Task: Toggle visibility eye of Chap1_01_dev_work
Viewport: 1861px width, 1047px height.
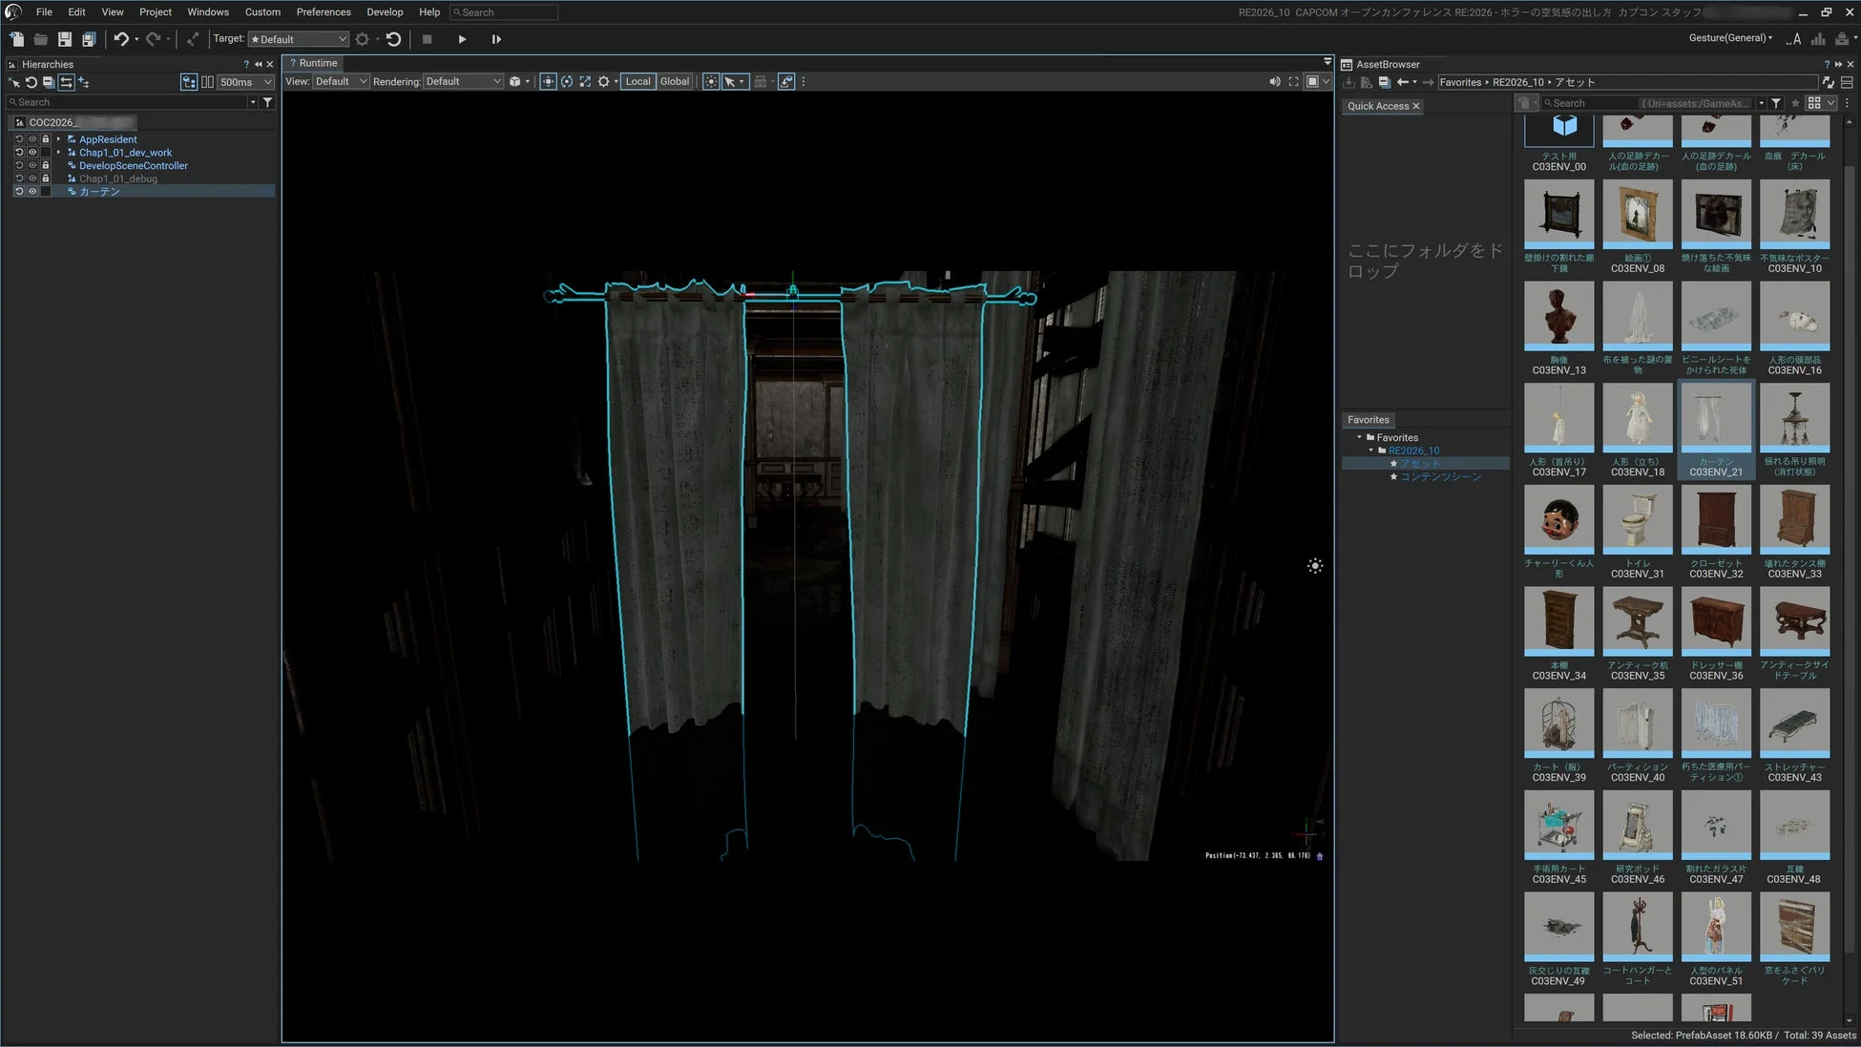Action: pos(32,153)
